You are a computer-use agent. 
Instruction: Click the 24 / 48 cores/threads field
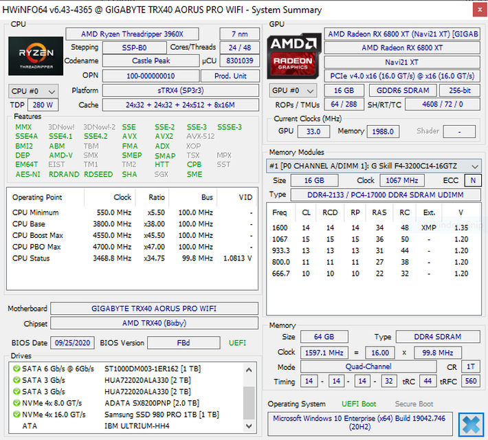tap(240, 47)
